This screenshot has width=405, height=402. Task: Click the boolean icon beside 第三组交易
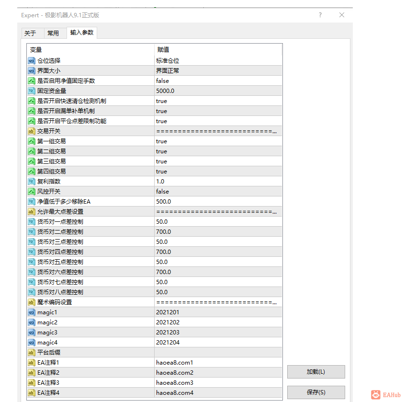(31, 161)
